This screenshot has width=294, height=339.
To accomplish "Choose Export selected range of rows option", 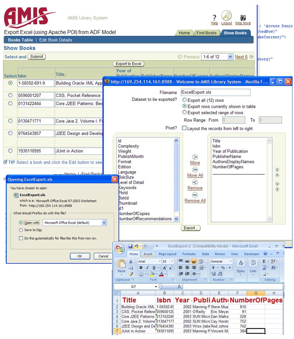I will (x=184, y=112).
